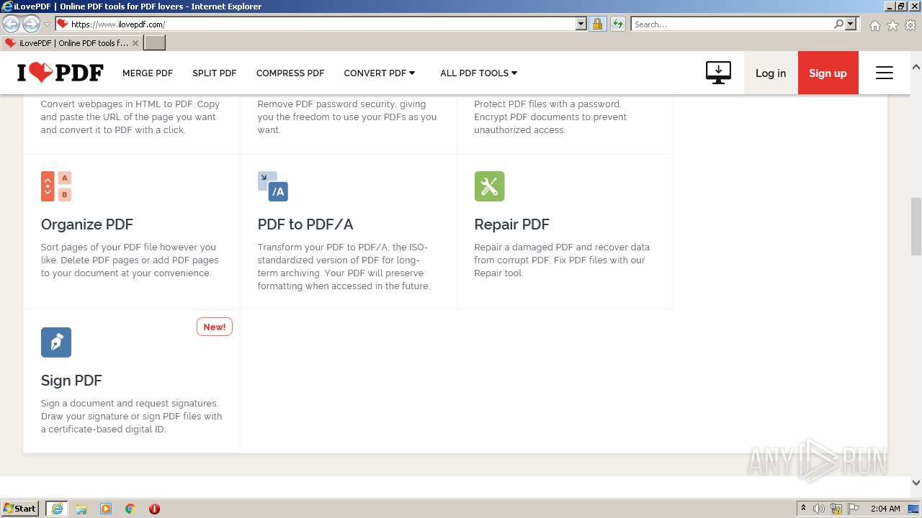This screenshot has width=922, height=518.
Task: Click the Log in button
Action: click(x=771, y=73)
